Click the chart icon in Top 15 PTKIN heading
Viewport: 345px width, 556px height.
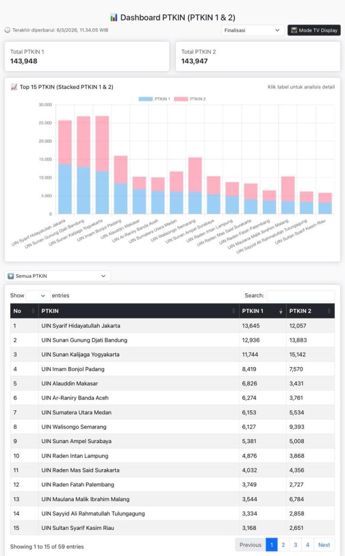[x=14, y=87]
